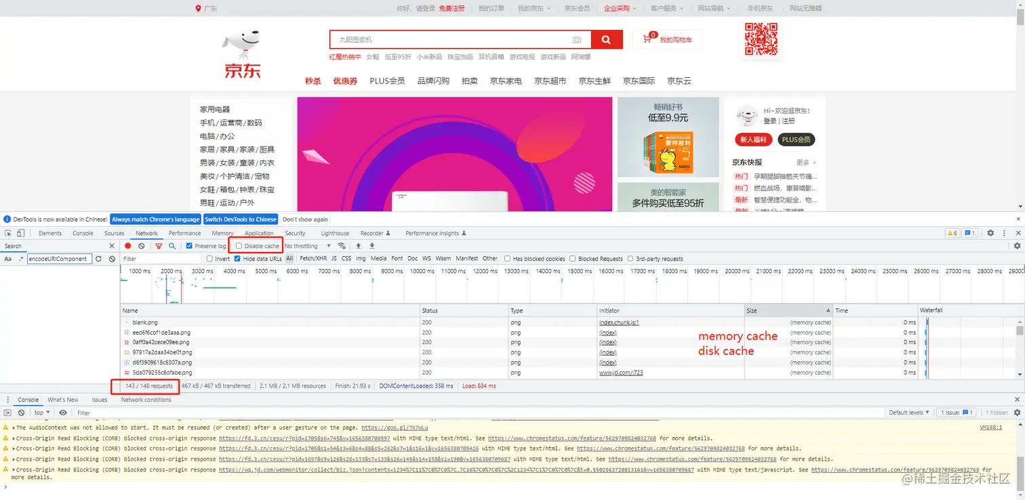Clear the search results icon

coord(112,259)
